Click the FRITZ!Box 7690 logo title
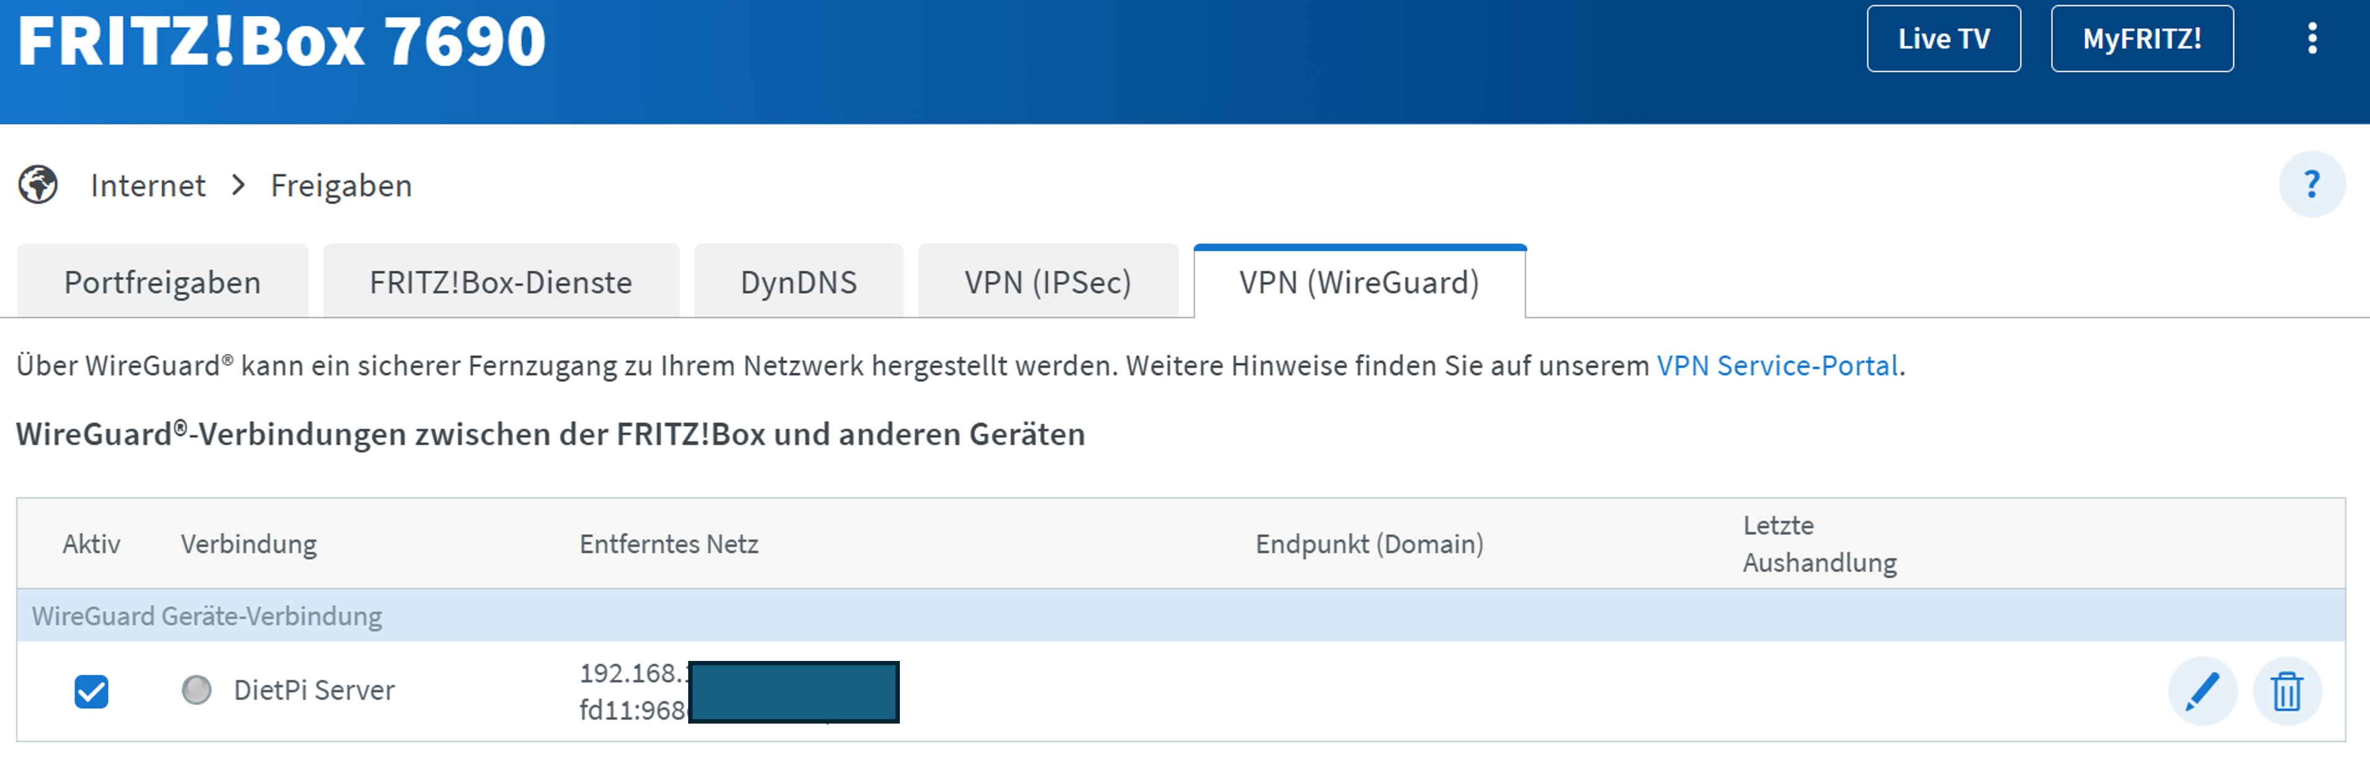Screen dimensions: 2370x762 282,42
